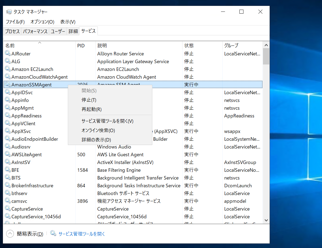This screenshot has height=248, width=322.
Task: Choose 停止(T) from the context menu
Action: [110, 100]
